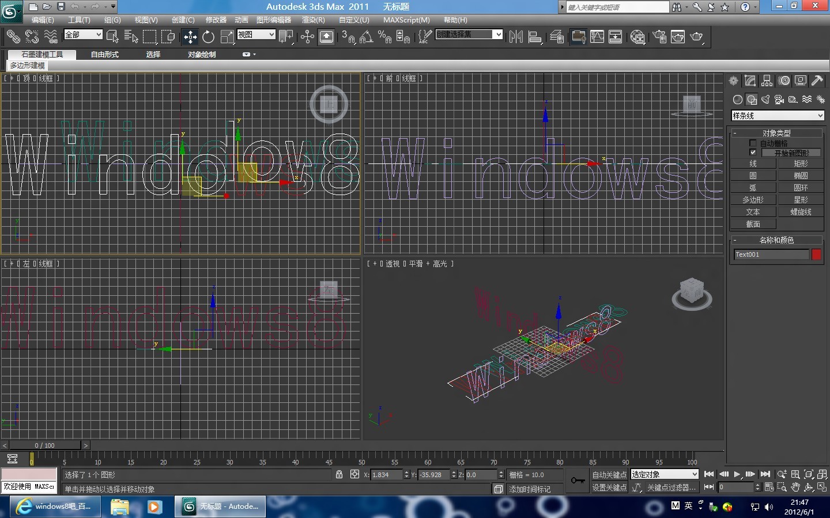Viewport: 830px width, 518px height.
Task: Open Render Setup teapot icon
Action: (659, 37)
